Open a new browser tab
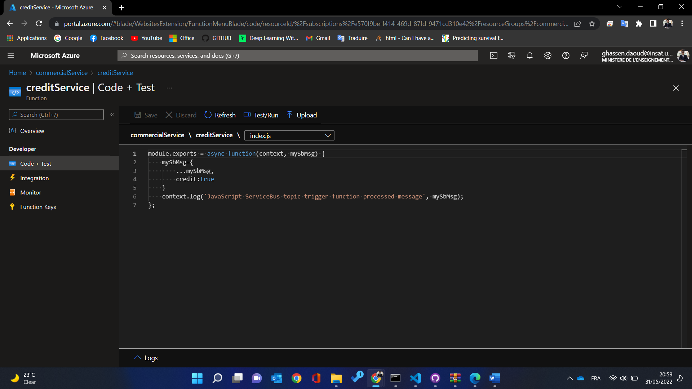 (x=121, y=8)
